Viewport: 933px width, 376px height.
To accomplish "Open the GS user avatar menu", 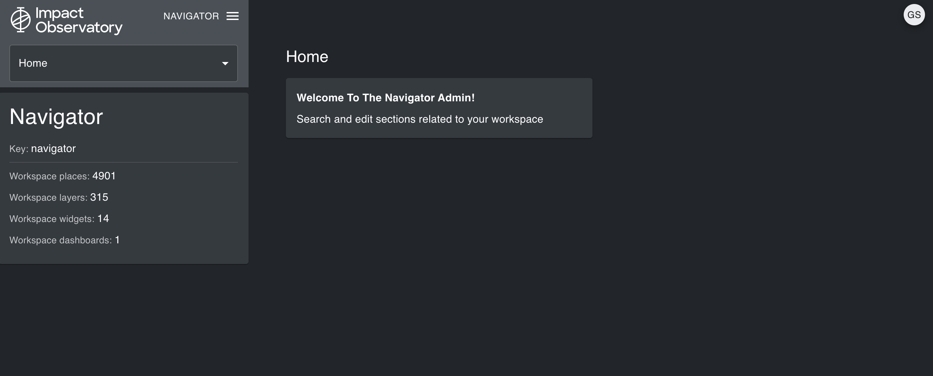I will [914, 15].
